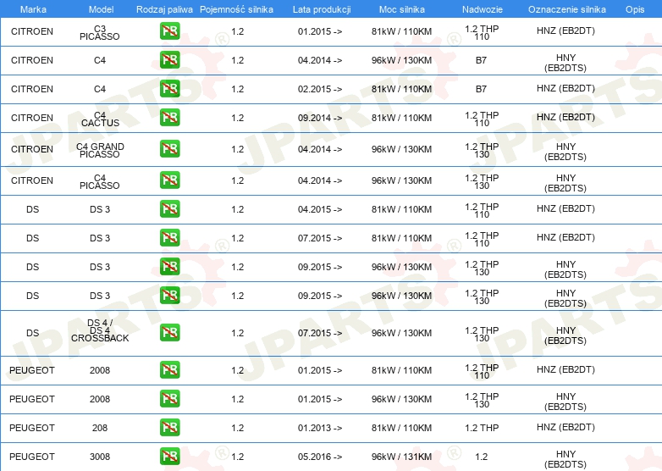Select the 3008 model cell
The width and height of the screenshot is (662, 471).
(x=100, y=457)
